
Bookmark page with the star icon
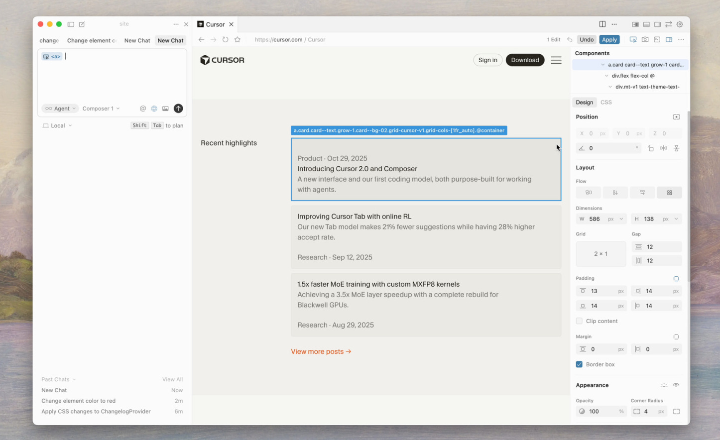(238, 40)
